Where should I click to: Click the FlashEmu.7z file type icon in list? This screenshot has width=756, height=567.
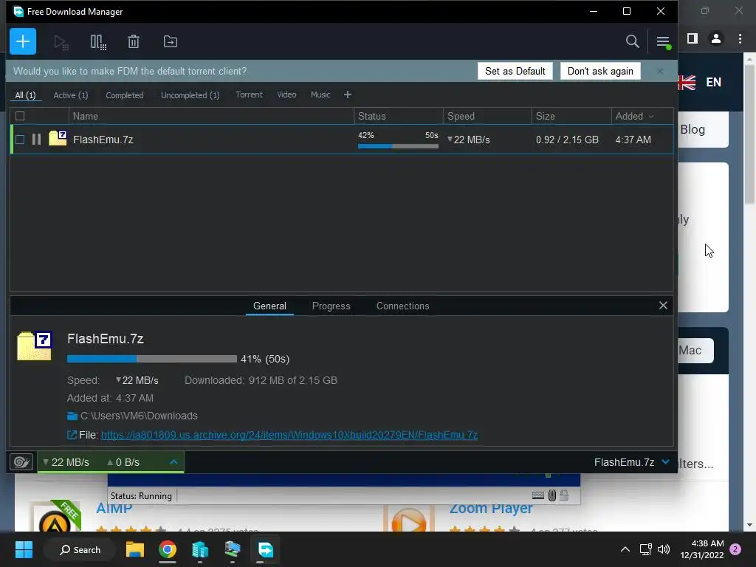pos(58,138)
